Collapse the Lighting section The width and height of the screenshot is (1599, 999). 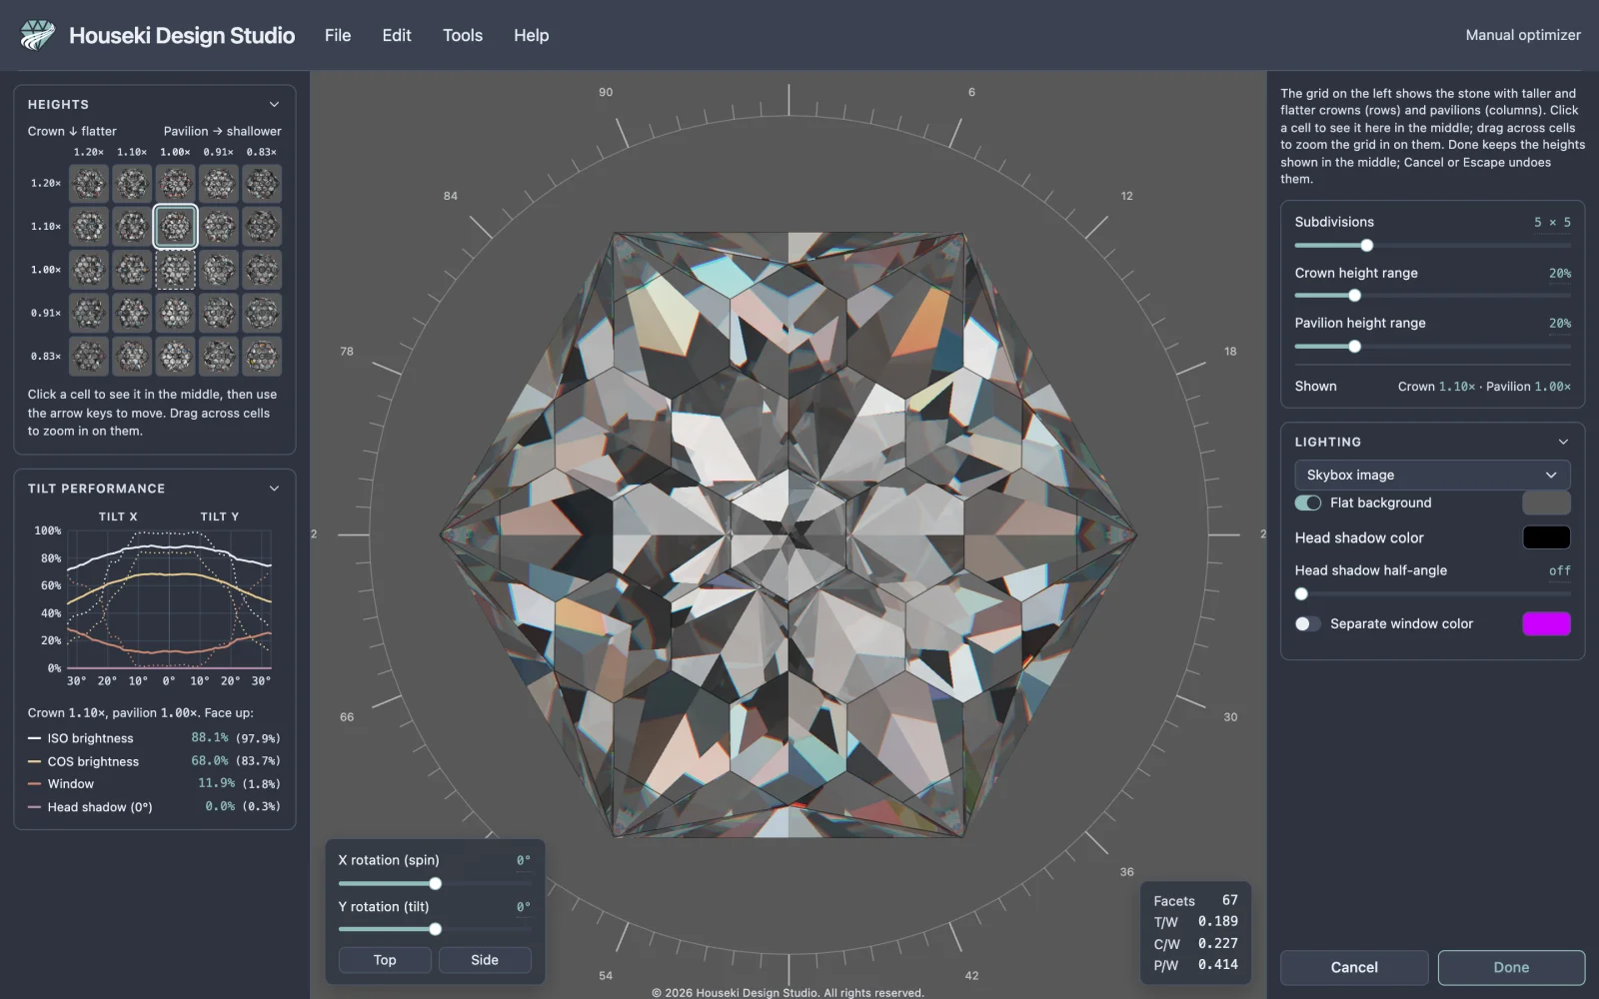(x=1563, y=442)
